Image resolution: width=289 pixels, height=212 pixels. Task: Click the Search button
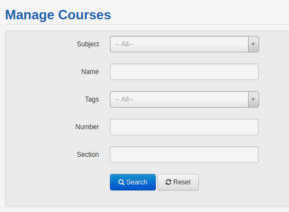tap(133, 182)
